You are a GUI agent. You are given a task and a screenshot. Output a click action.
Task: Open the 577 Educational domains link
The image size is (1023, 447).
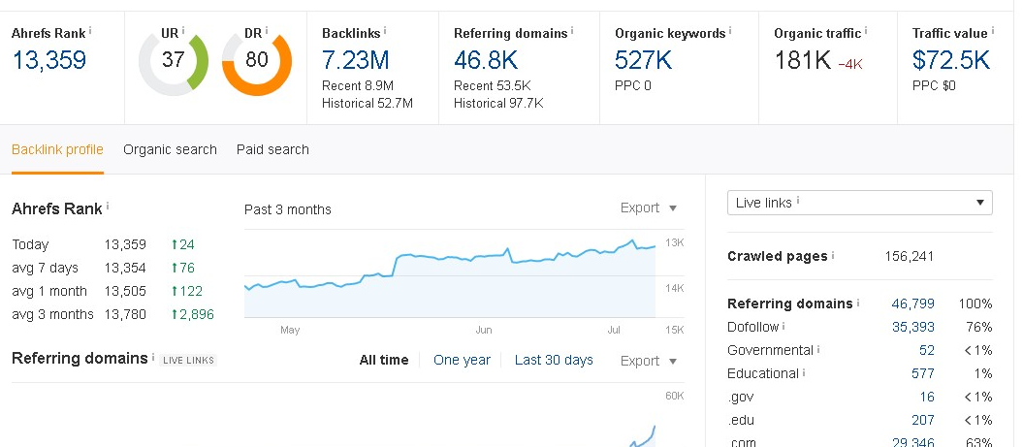922,374
